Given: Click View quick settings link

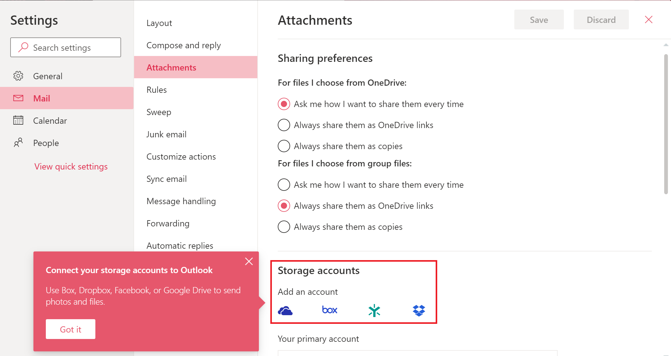Looking at the screenshot, I should pos(71,166).
